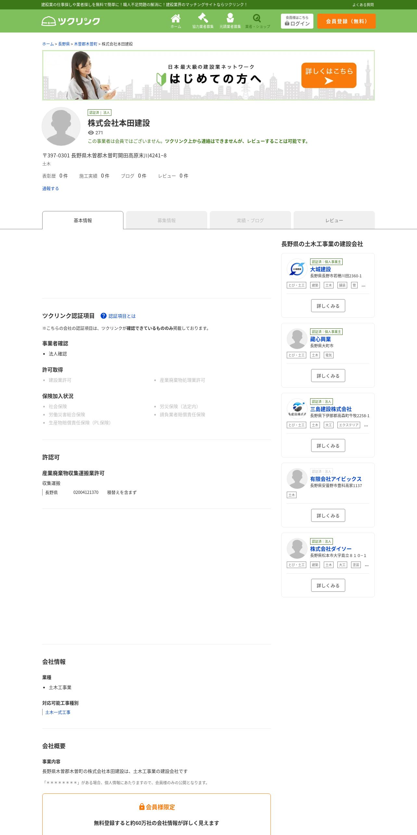
Task: Click 株式会社本田建設 profile avatar
Action: (x=61, y=126)
